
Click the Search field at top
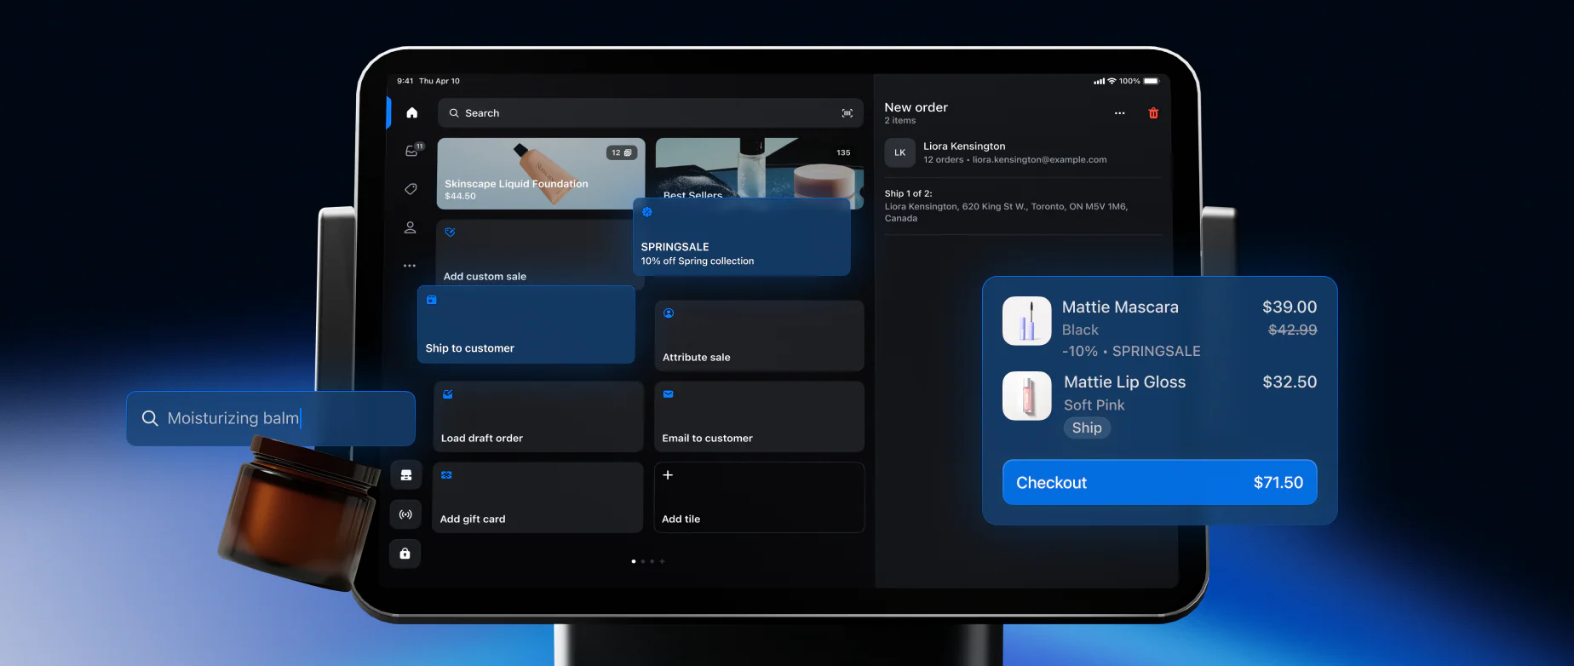tap(647, 113)
